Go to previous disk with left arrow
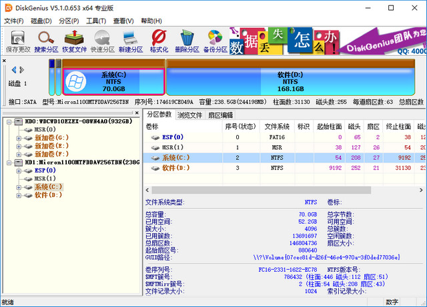Image resolution: width=427 pixels, height=307 pixels. [x=14, y=70]
